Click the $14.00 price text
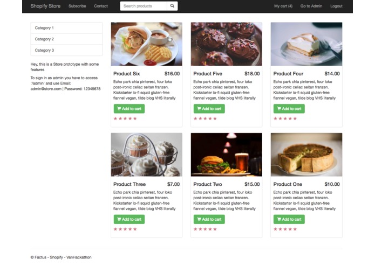 click(x=332, y=74)
